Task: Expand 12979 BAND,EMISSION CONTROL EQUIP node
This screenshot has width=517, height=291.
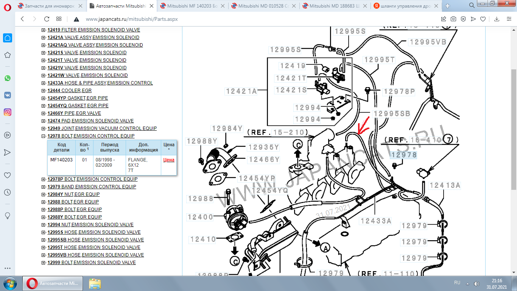Action: [x=44, y=187]
